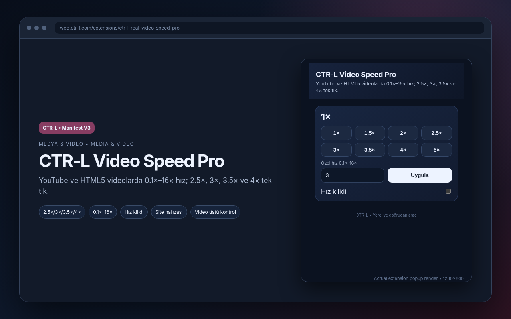Enable the Hız kilidi checkbox
This screenshot has width=511, height=319.
coord(448,191)
